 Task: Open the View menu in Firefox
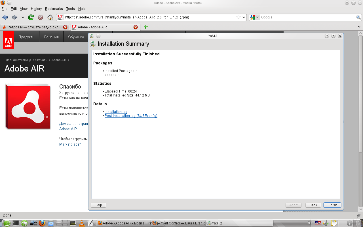click(24, 9)
